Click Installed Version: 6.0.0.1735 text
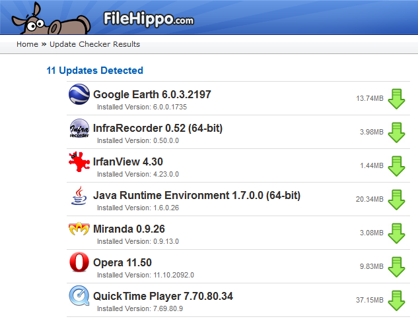 [142, 107]
